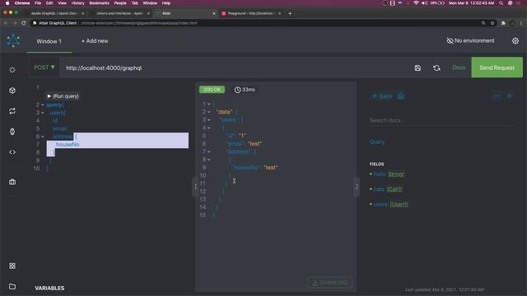Open Chrome View menu
Image resolution: width=527 pixels, height=296 pixels.
63,3
